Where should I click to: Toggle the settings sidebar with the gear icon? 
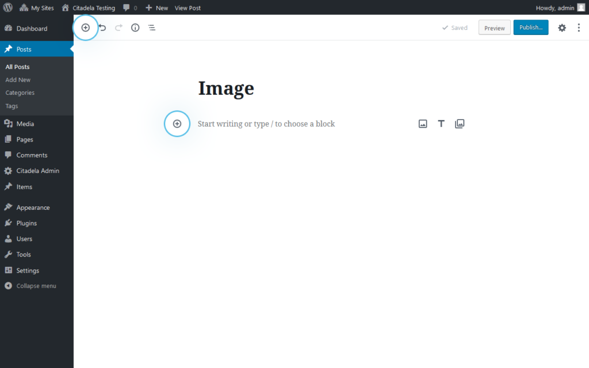coord(561,27)
